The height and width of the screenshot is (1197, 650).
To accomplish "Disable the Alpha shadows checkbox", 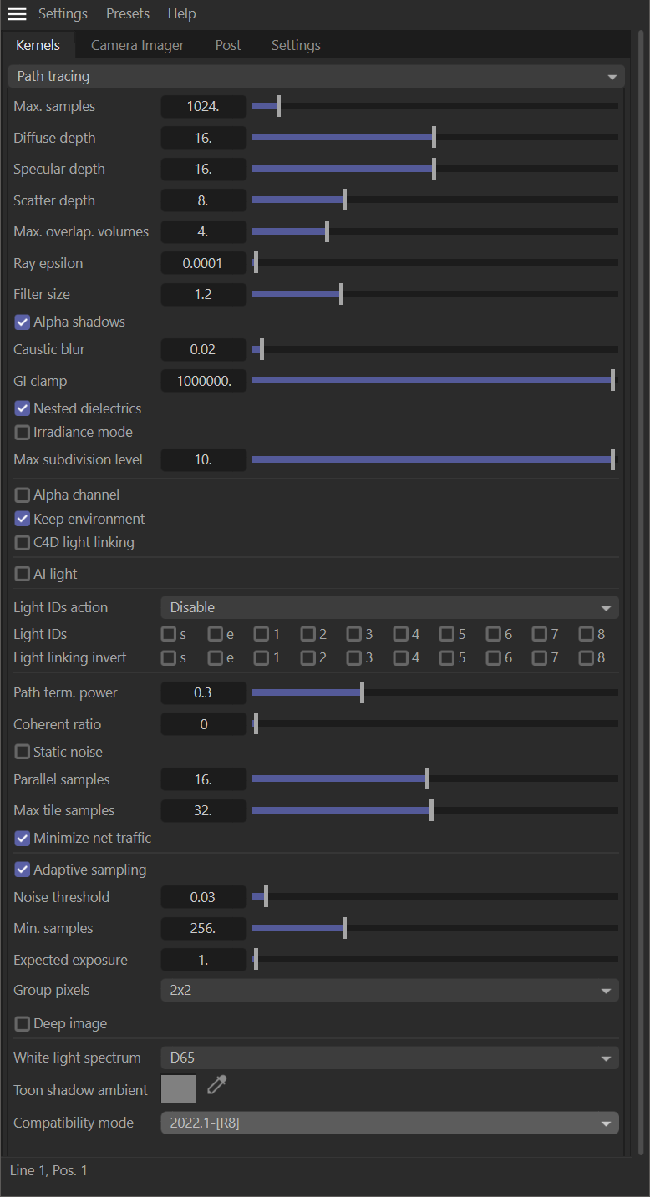I will click(23, 322).
